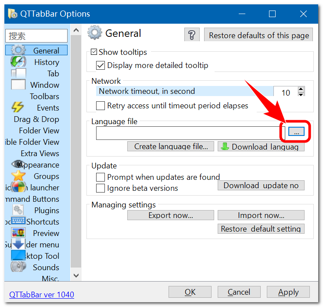Click the Groups star icon

pyautogui.click(x=18, y=175)
